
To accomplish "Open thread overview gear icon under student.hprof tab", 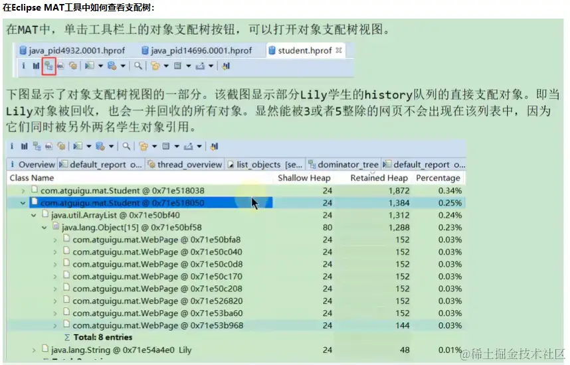I will pos(73,66).
